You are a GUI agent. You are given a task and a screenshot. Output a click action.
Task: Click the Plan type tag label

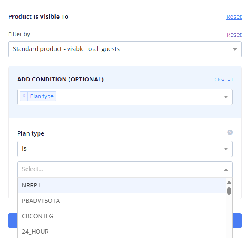(x=42, y=96)
